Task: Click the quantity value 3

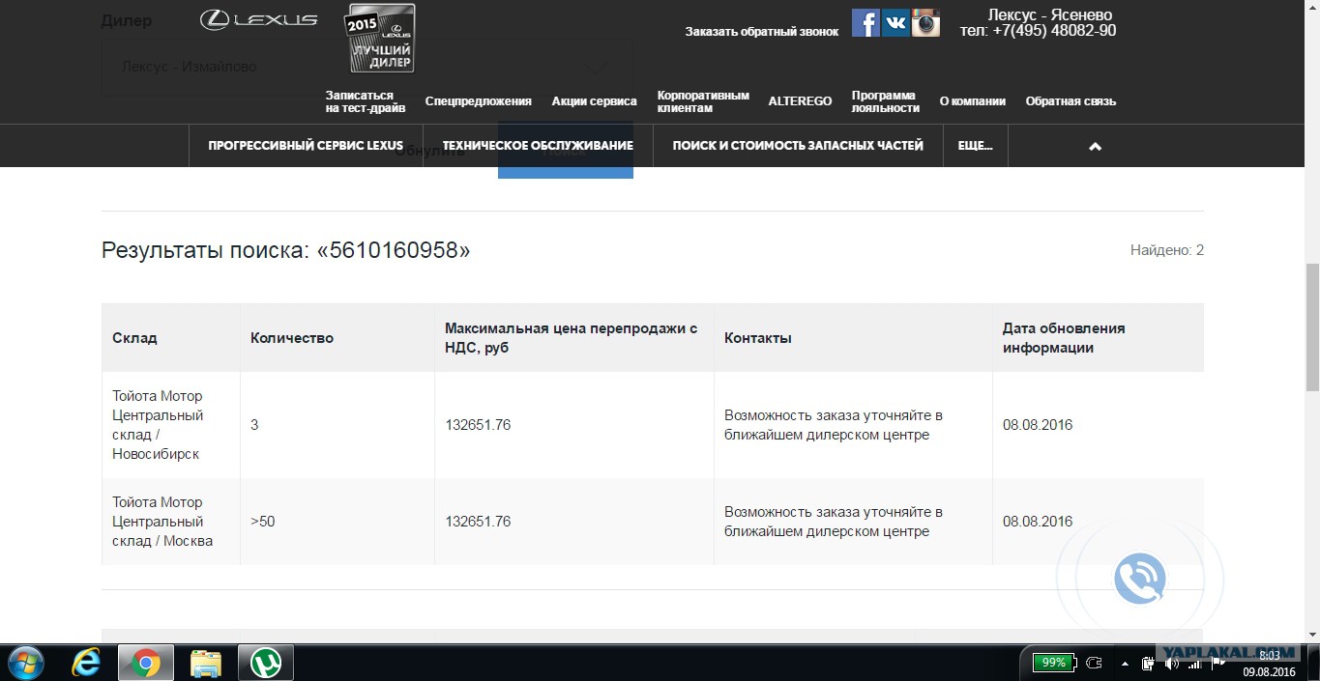Action: click(x=254, y=425)
